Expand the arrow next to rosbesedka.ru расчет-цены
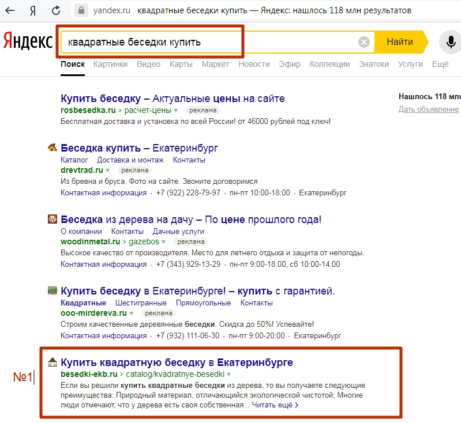Viewport: 461px width, 423px height. click(175, 111)
